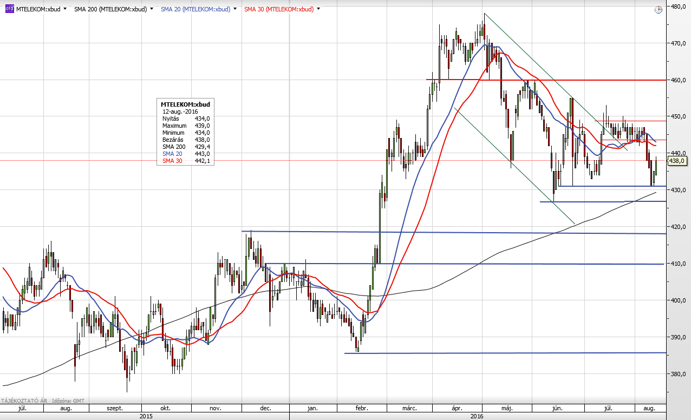Click the okt. month label

click(x=165, y=408)
